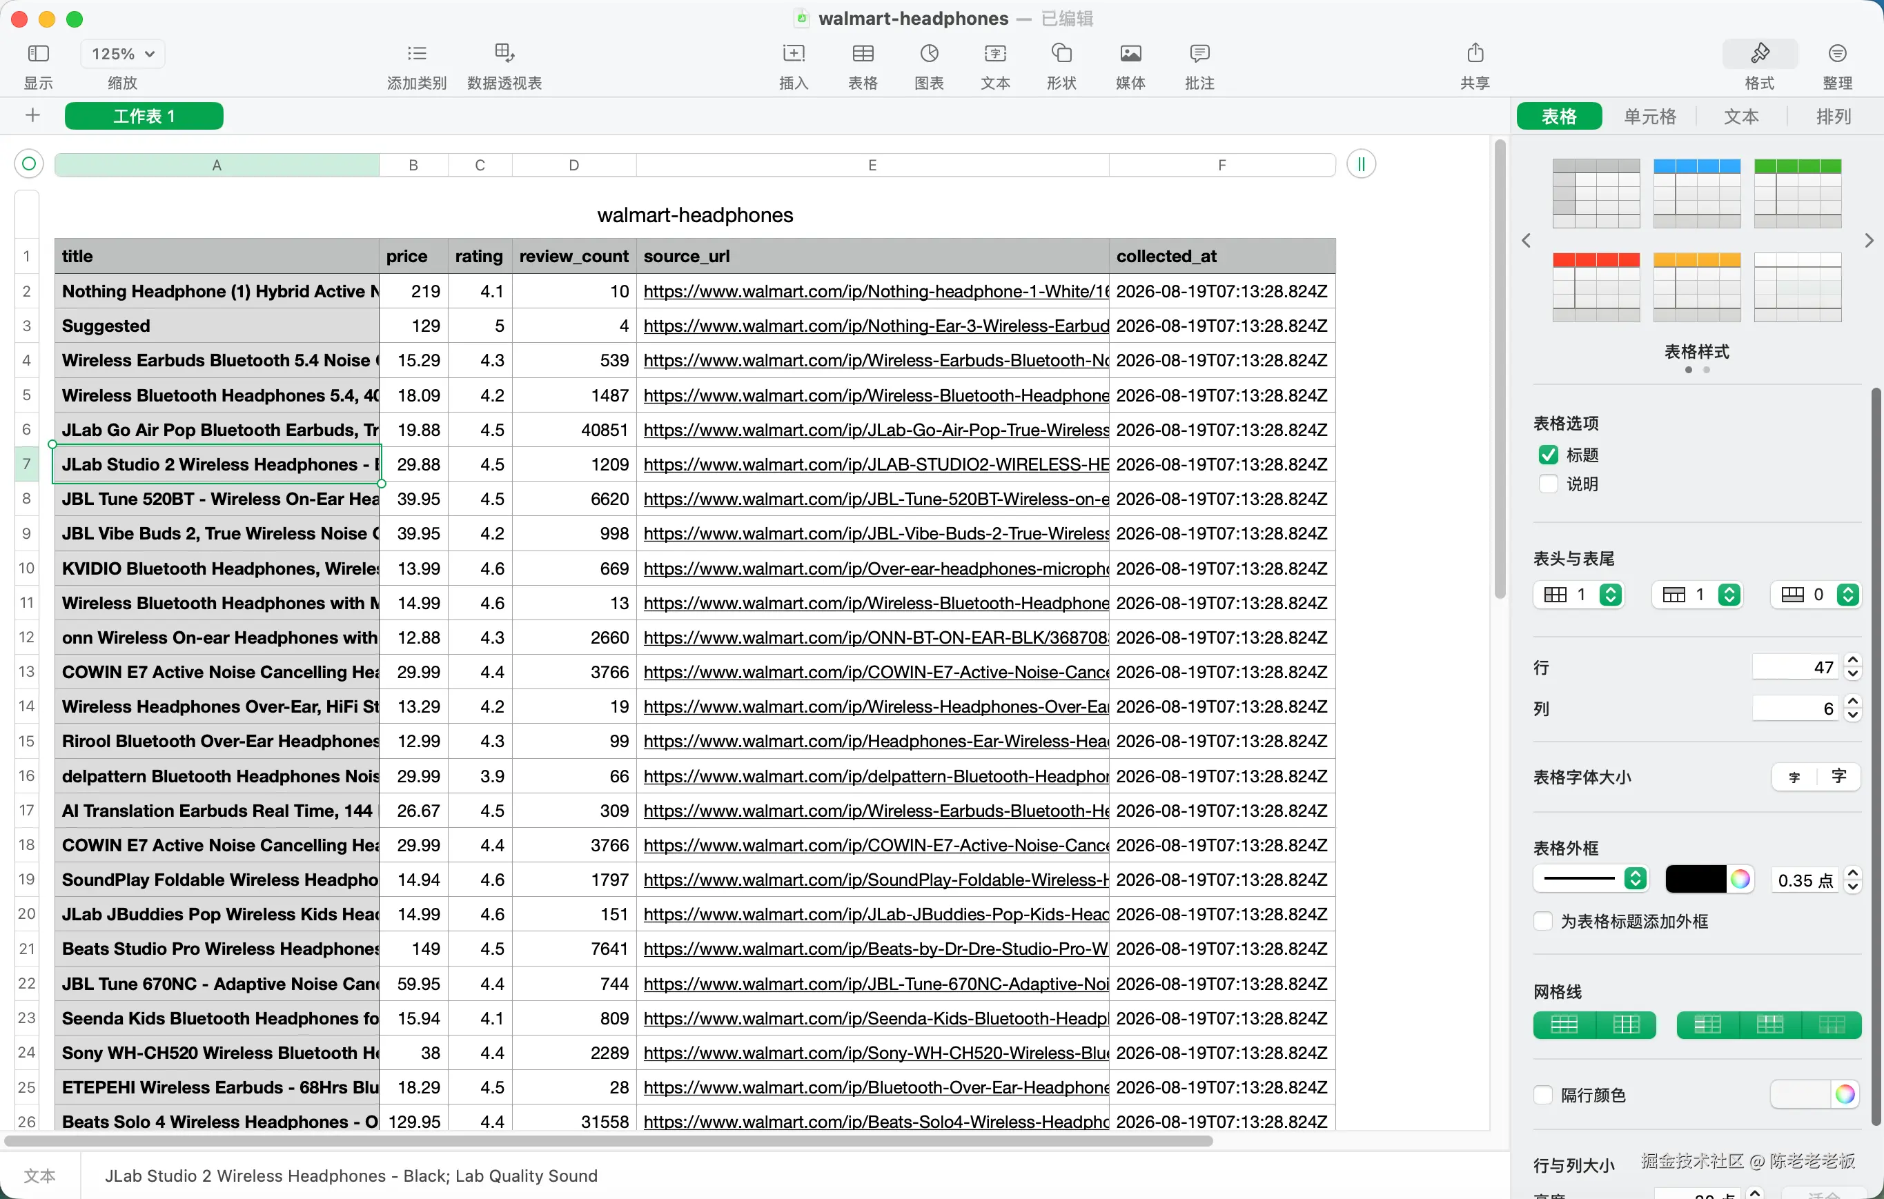Open the Beats-by-Dr-Dre-Studio-Pro walmart link
The height and width of the screenshot is (1199, 1884).
876,949
